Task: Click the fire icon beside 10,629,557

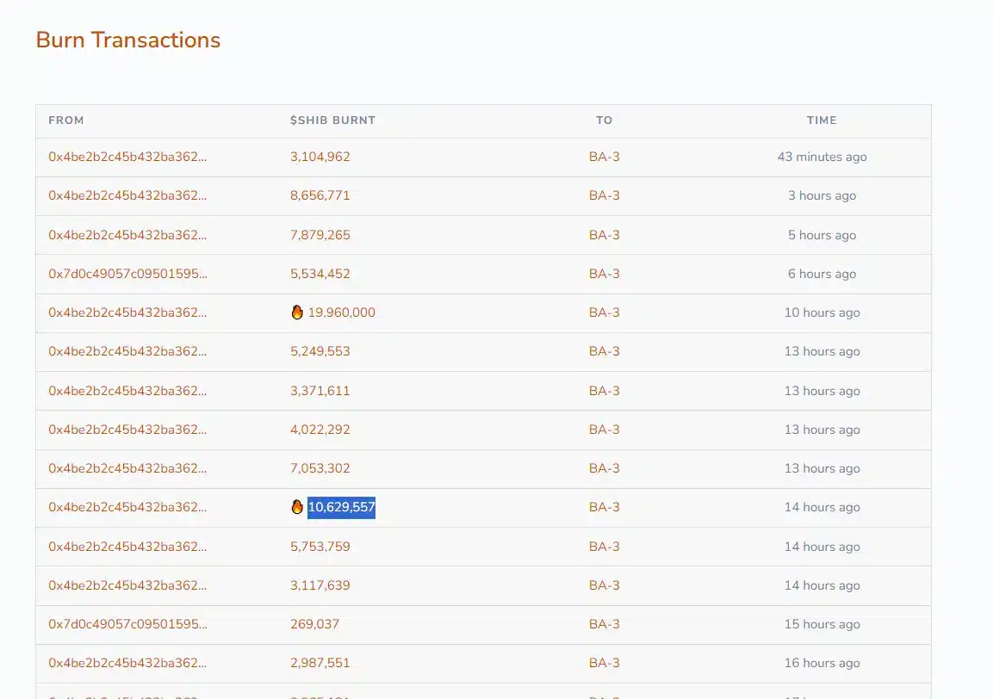Action: tap(297, 506)
